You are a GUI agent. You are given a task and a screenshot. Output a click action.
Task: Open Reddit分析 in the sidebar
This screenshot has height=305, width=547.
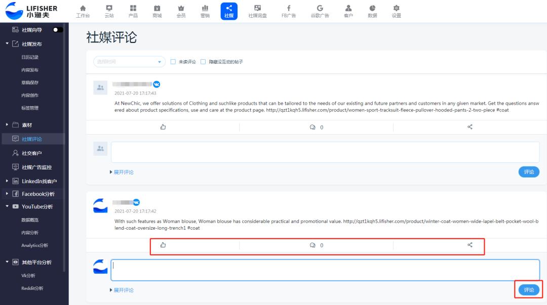point(32,288)
